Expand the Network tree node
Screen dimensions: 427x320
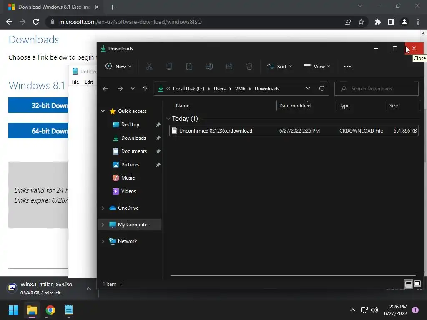tap(103, 241)
